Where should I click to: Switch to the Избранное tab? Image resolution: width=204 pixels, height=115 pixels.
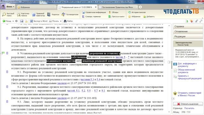click(37, 7)
